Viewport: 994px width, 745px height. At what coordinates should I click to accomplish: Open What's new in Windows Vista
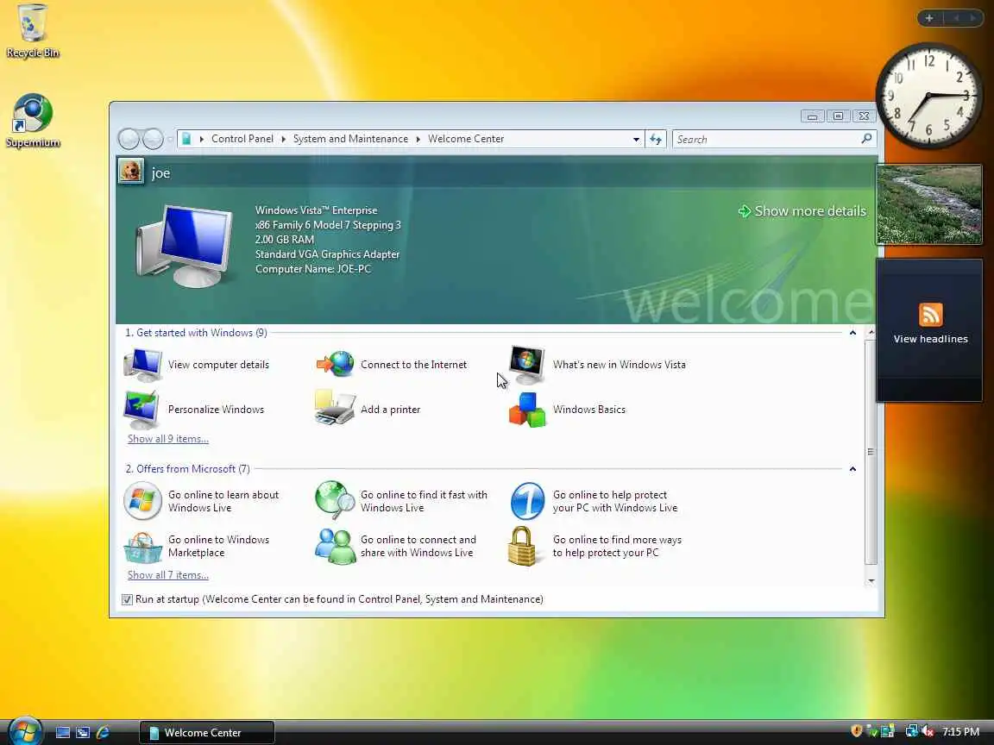point(597,365)
